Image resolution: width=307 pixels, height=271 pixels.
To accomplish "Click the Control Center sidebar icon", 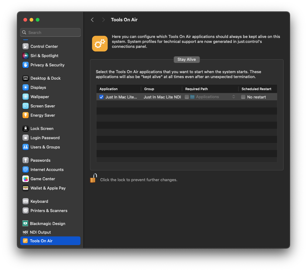I will pos(26,47).
